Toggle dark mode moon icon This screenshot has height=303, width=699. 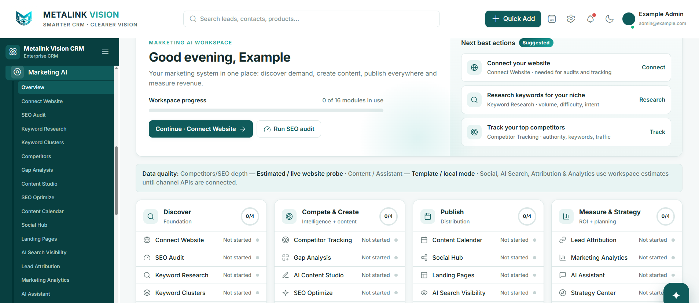(x=610, y=19)
